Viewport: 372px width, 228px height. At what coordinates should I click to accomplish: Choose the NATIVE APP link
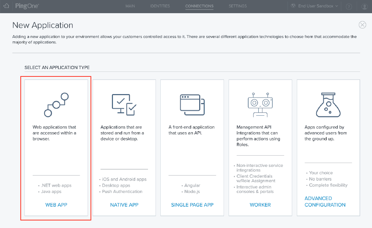[124, 205]
